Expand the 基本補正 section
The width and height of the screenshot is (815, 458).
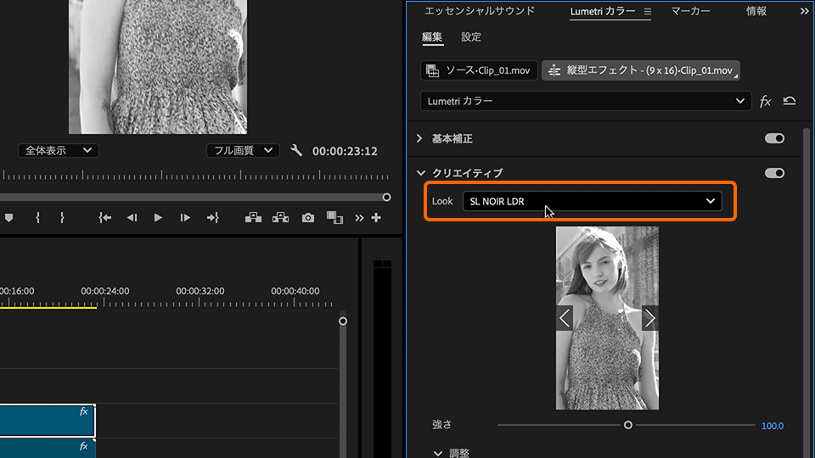tap(419, 138)
